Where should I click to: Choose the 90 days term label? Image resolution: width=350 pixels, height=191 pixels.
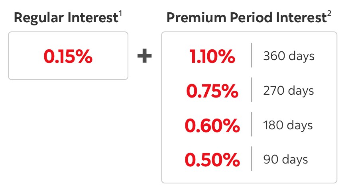pos(285,160)
